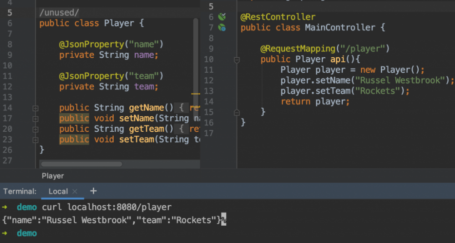This screenshot has height=243, width=455.
Task: Click the MainController class name
Action: click(340, 28)
